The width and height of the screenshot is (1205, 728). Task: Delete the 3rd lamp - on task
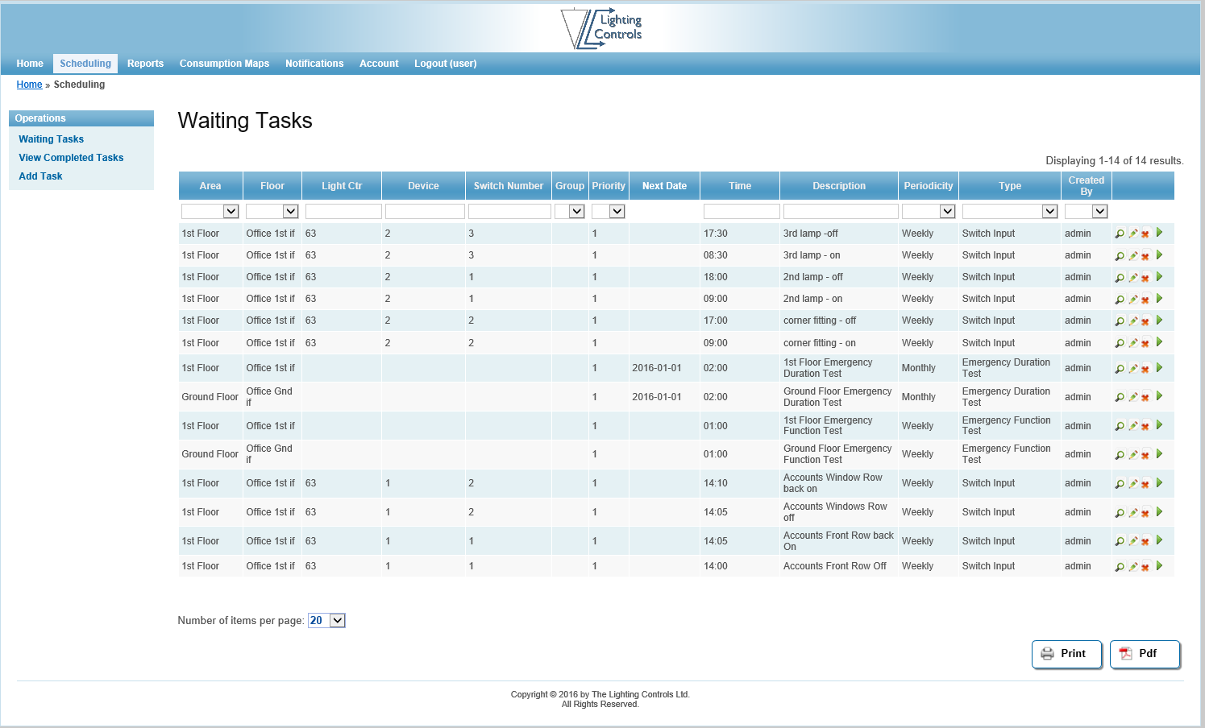pos(1145,255)
